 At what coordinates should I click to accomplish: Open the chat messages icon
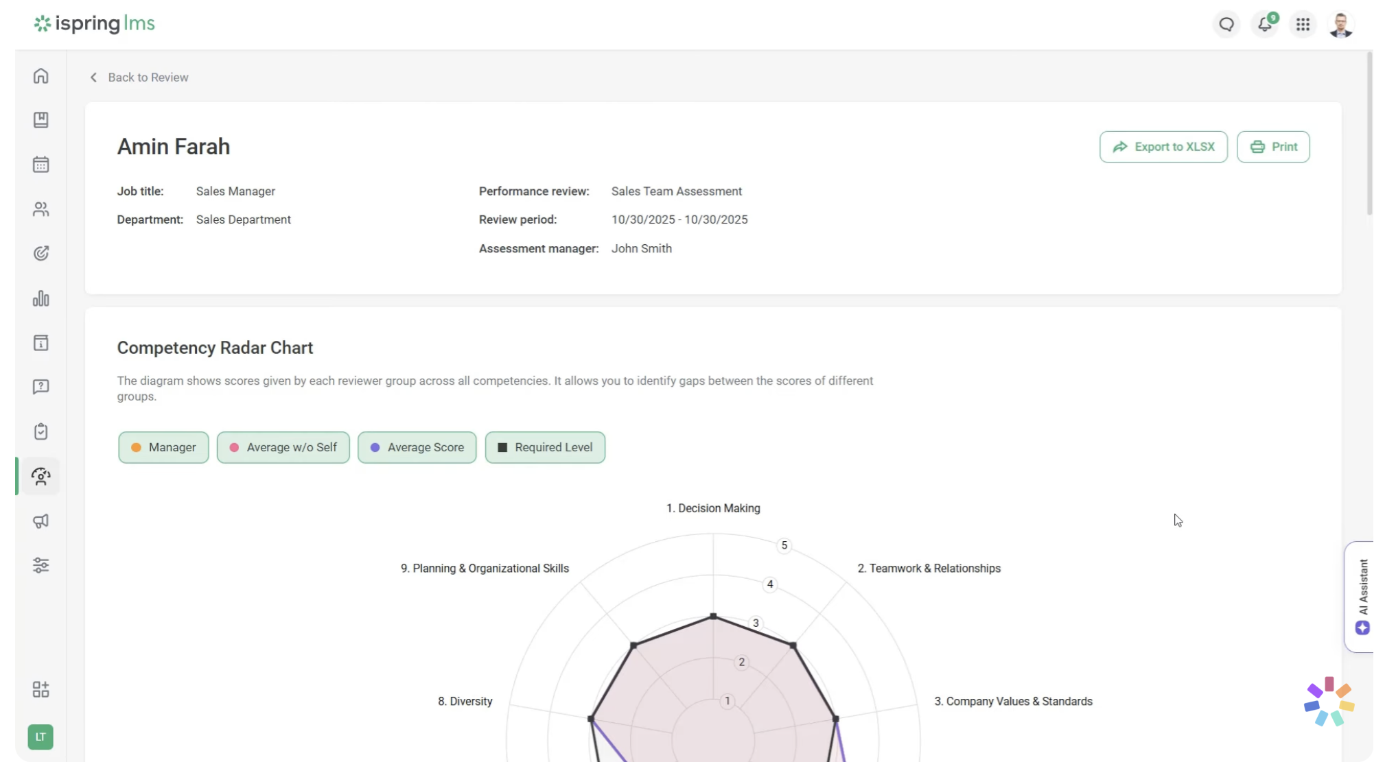1226,25
